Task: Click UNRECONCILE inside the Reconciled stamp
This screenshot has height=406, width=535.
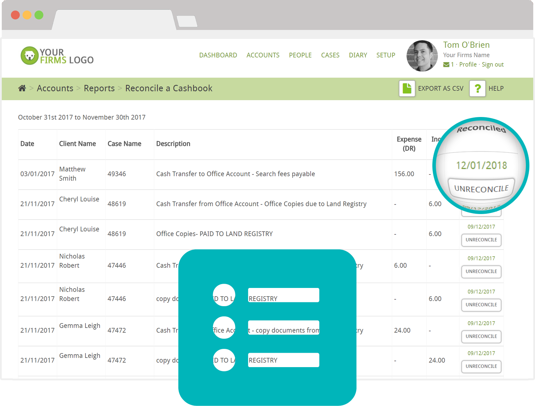Action: tap(481, 188)
